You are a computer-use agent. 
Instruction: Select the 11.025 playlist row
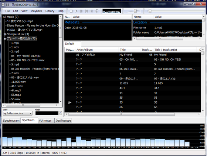point(133,83)
